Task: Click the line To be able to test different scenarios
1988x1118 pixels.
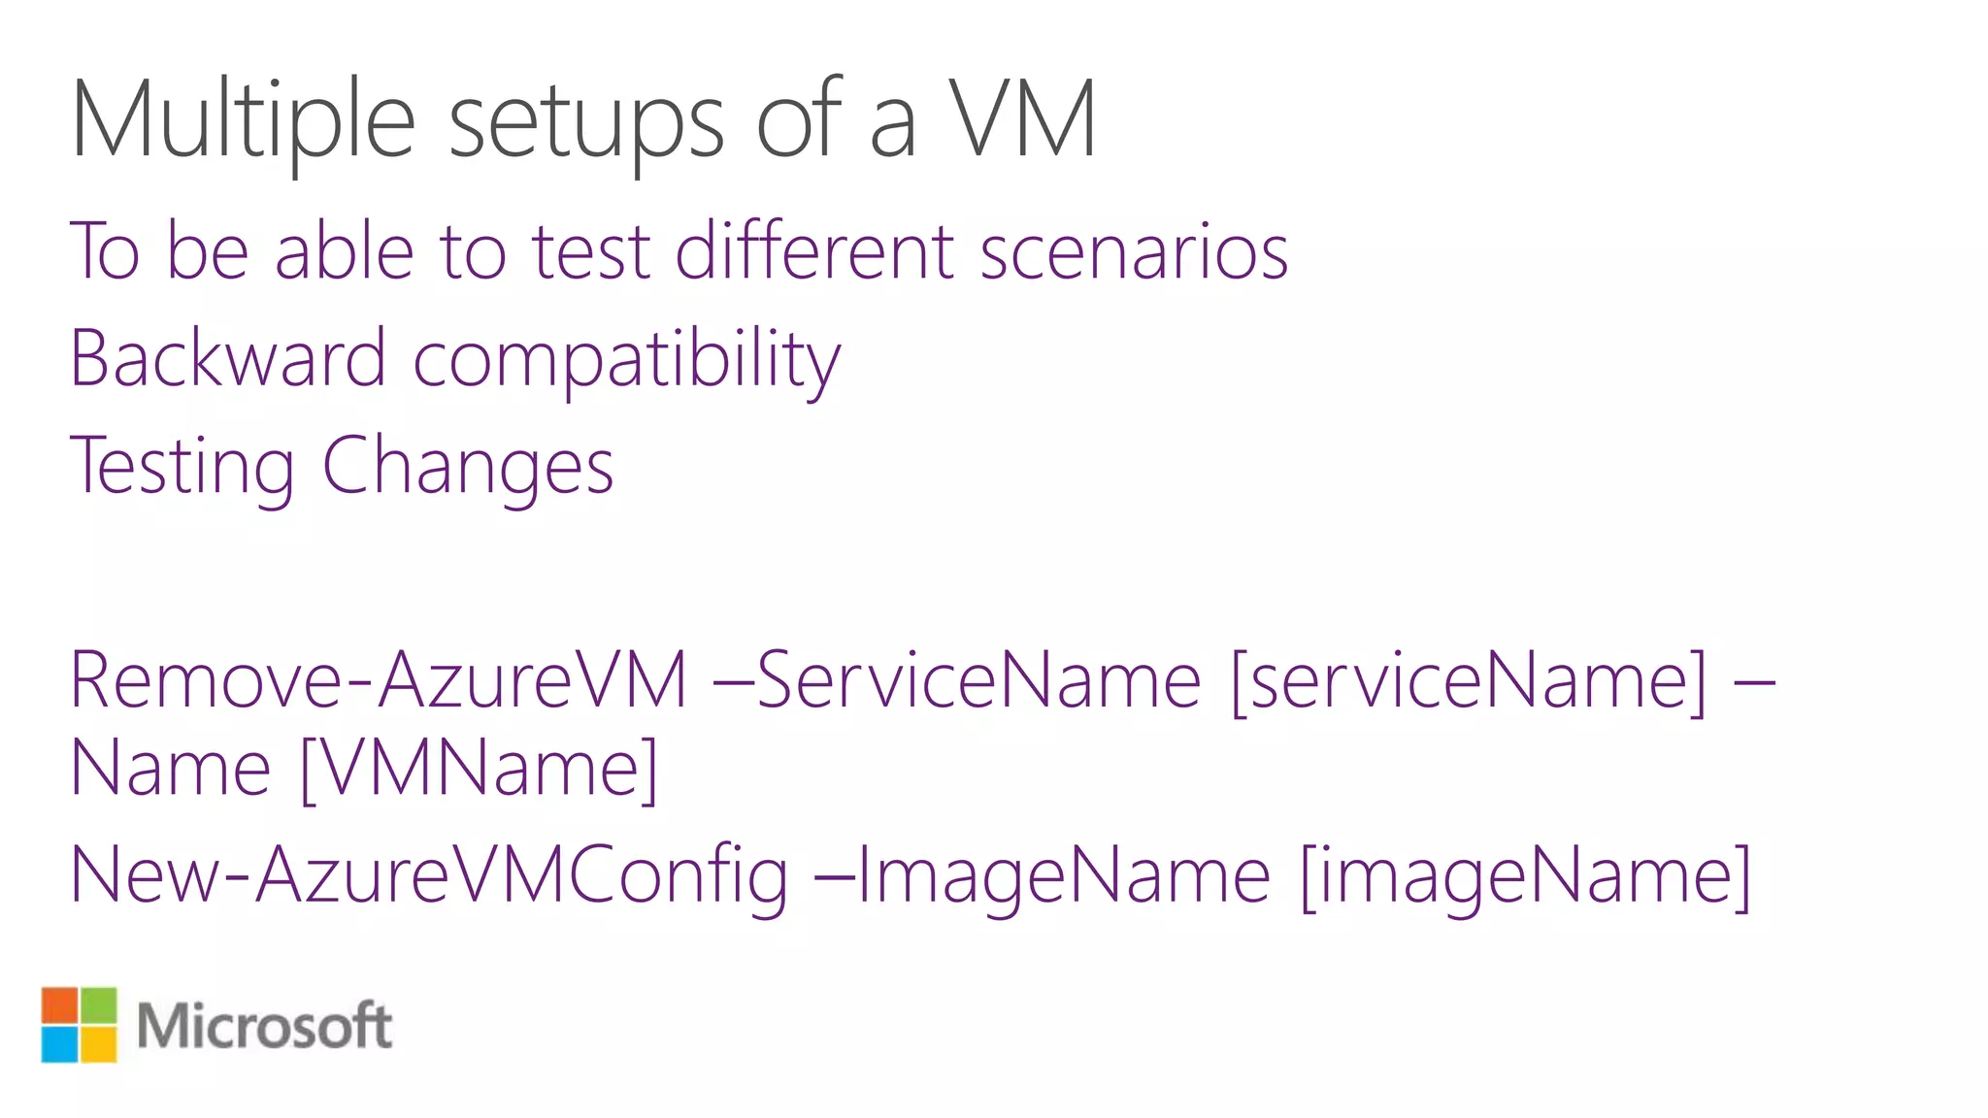Action: [679, 251]
